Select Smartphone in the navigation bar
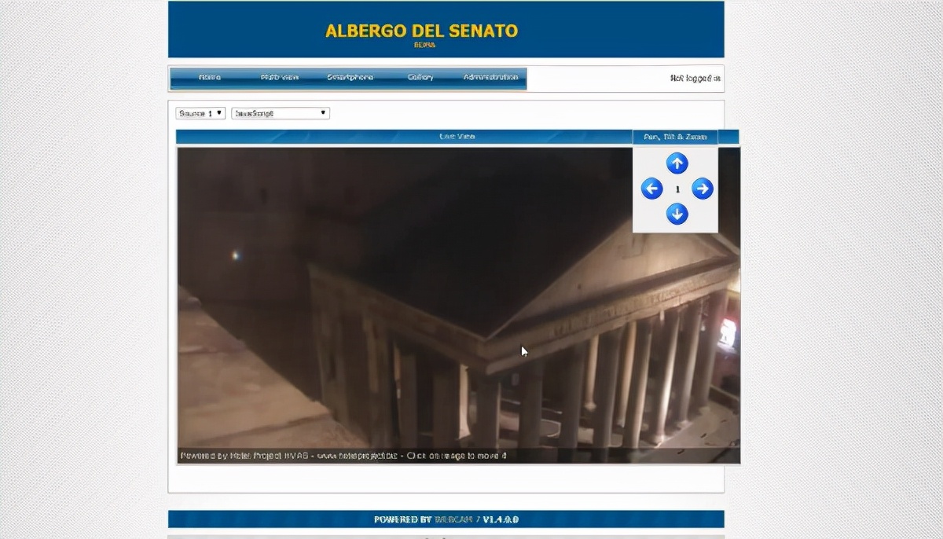Screen dimensions: 943x539 pyautogui.click(x=350, y=78)
